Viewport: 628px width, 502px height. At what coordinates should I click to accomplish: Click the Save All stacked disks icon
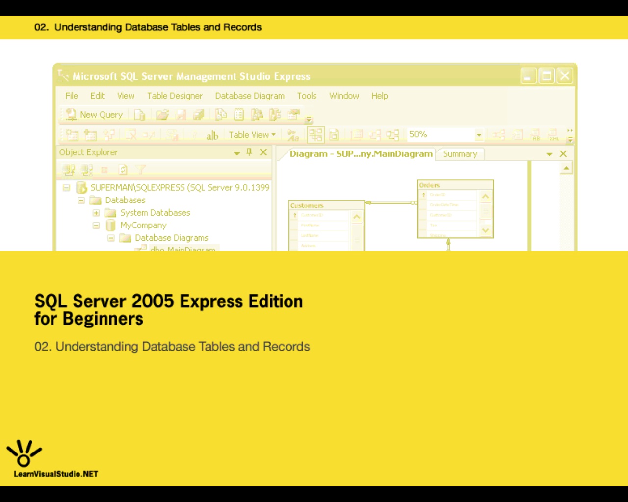point(199,115)
